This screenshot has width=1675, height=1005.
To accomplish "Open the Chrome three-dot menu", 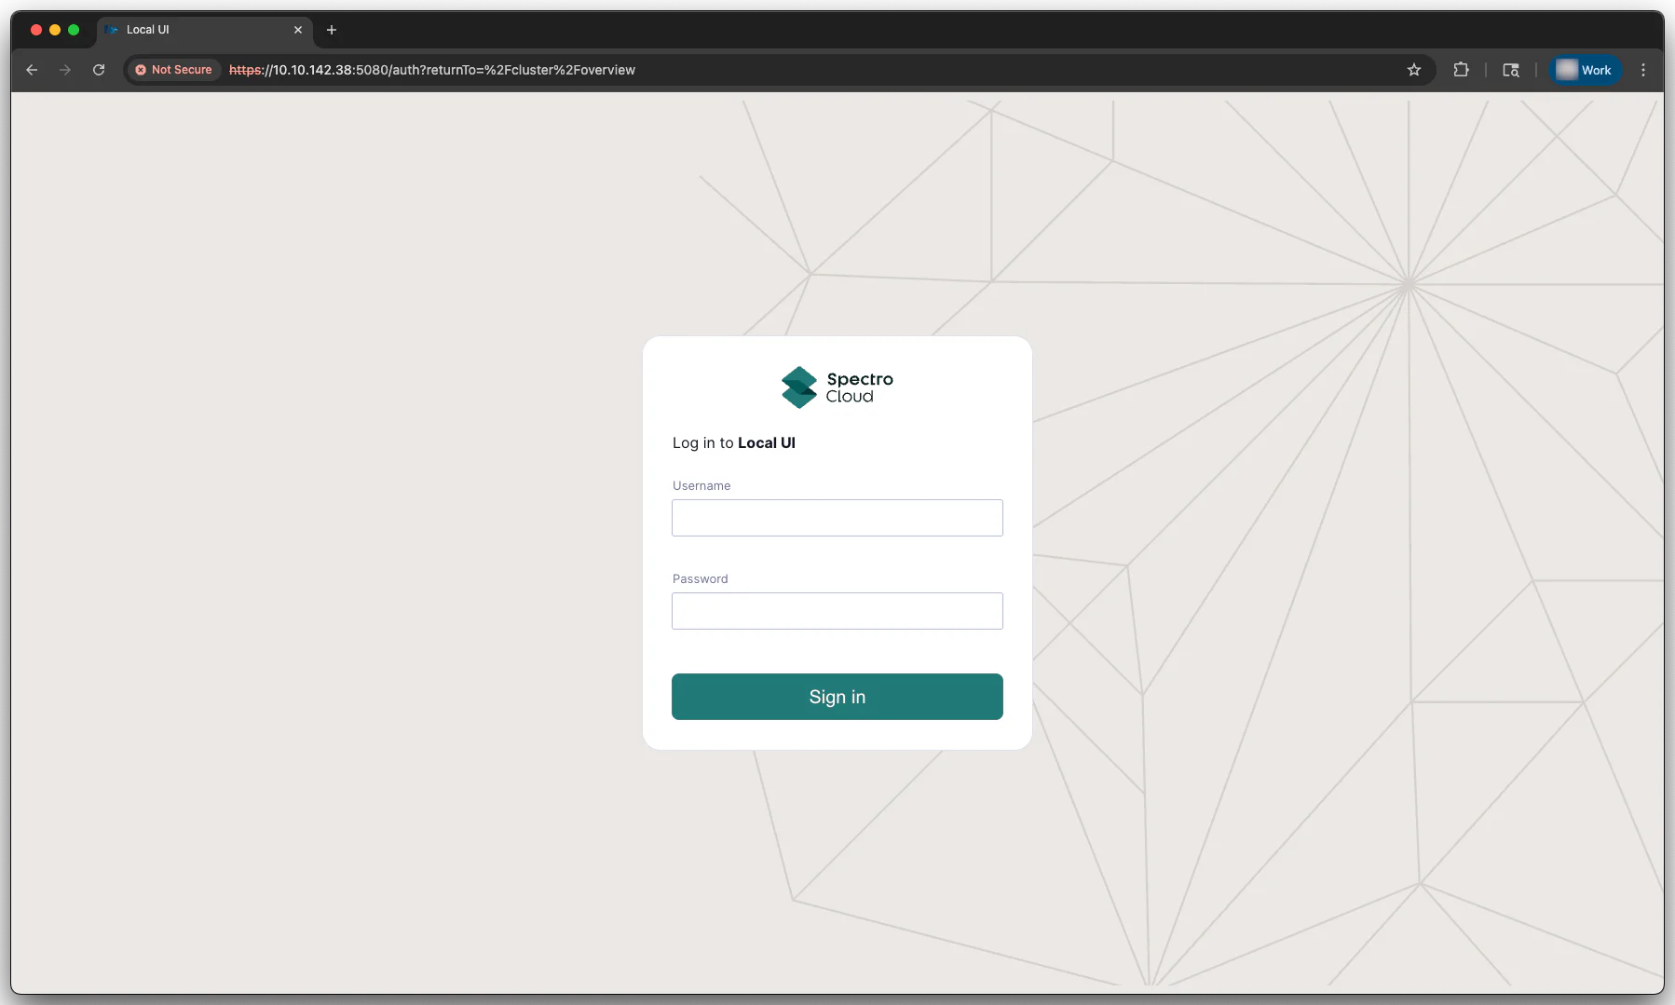I will tap(1643, 70).
